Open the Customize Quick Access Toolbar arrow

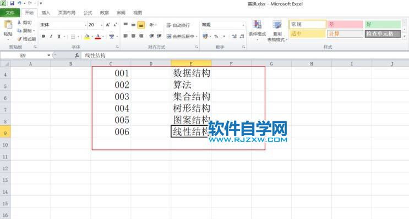click(x=41, y=3)
